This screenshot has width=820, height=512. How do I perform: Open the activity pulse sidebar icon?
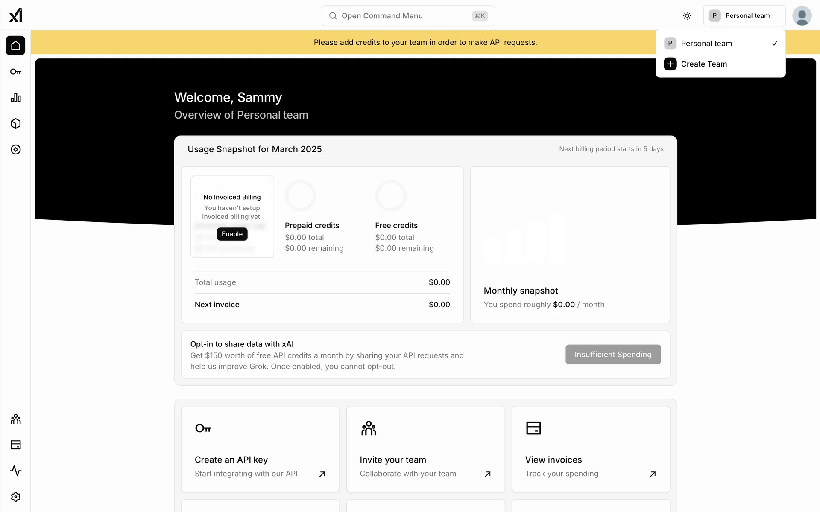(15, 471)
